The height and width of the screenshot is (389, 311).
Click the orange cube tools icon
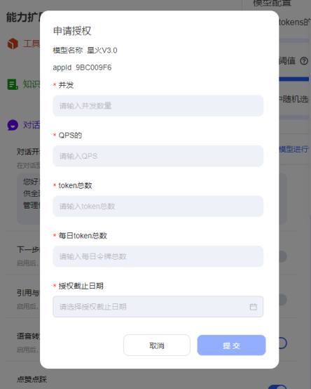[13, 44]
